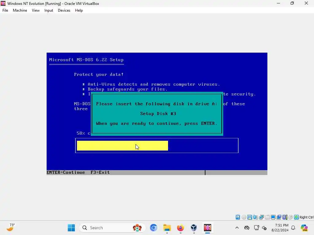Image resolution: width=314 pixels, height=235 pixels.
Task: Open the blue circular browser icon on taskbar
Action: click(x=154, y=228)
